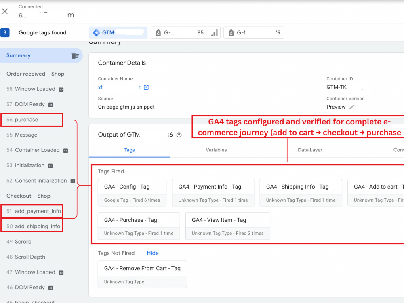
Task: Open the GA4 - Remove From Cart - Tag card
Action: [x=142, y=274]
